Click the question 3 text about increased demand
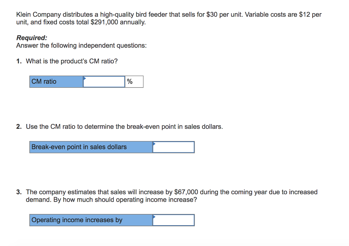349x246 pixels. (172, 196)
